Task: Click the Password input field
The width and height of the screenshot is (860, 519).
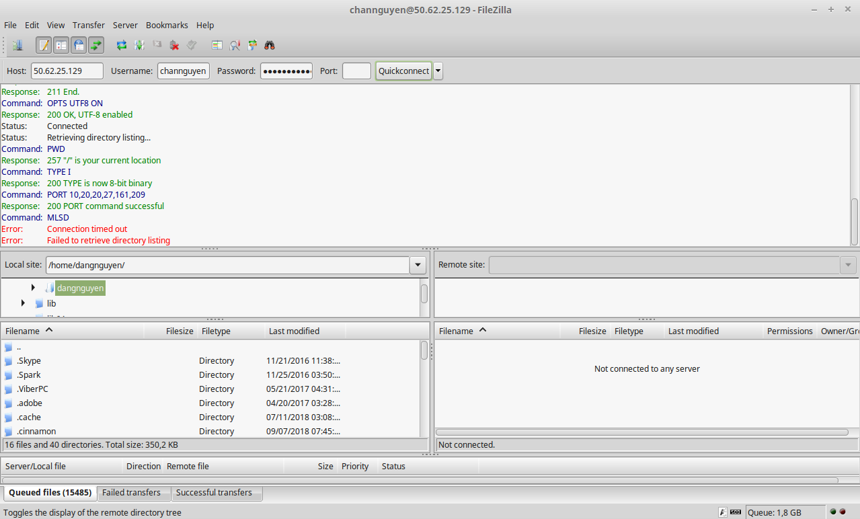Action: coord(286,71)
